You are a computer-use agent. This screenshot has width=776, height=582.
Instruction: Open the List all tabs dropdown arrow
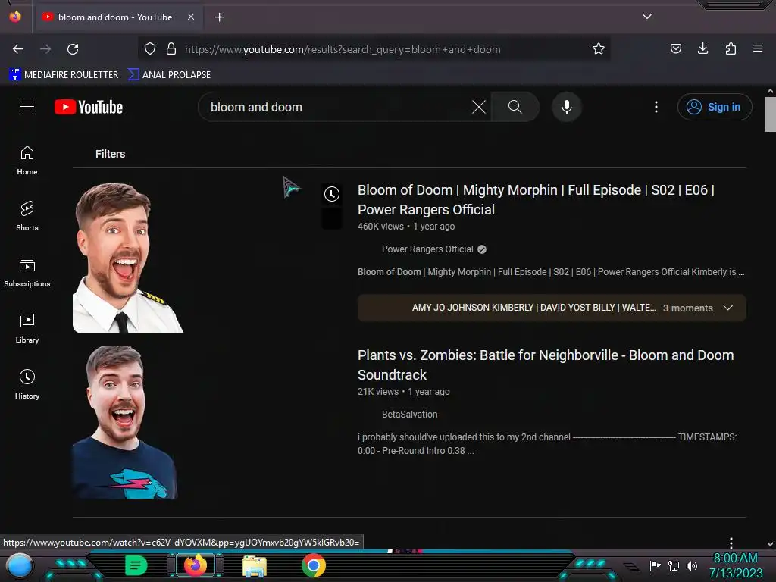pyautogui.click(x=646, y=17)
